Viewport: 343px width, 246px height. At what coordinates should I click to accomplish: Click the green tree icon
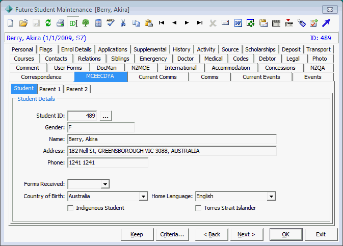coord(86,23)
